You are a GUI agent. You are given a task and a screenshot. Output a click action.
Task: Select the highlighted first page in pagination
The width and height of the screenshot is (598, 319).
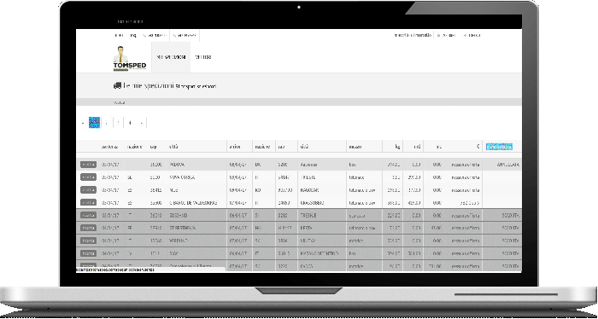pos(94,123)
